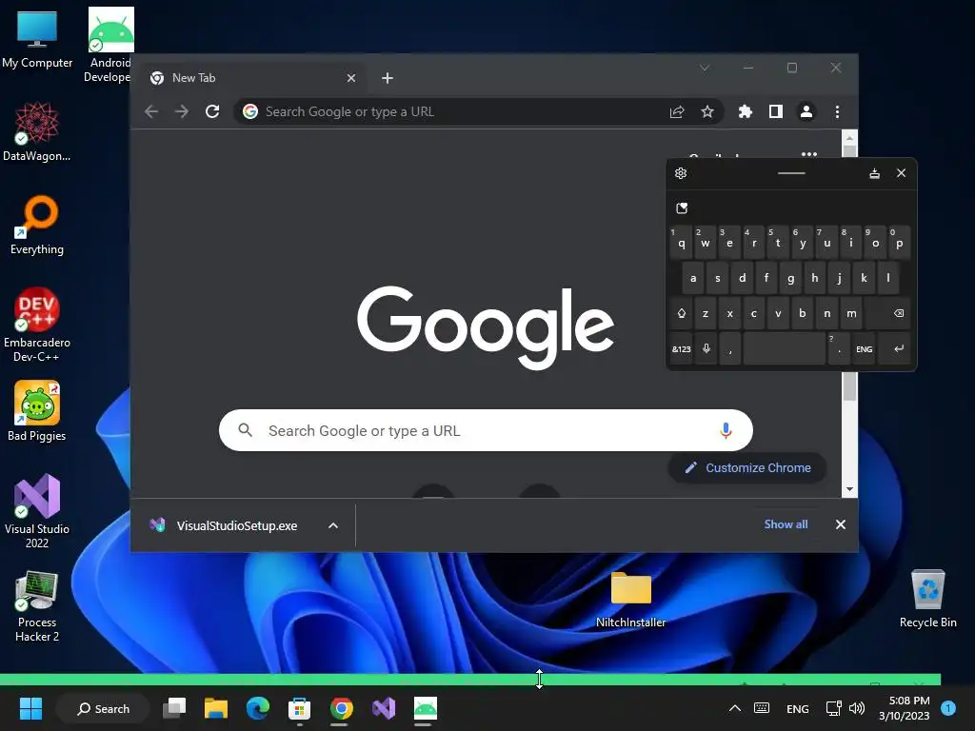
Task: Select Recycle Bin desktop icon
Action: pos(927,600)
